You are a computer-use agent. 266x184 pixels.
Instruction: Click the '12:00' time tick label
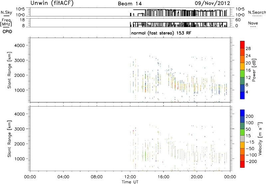point(130,177)
